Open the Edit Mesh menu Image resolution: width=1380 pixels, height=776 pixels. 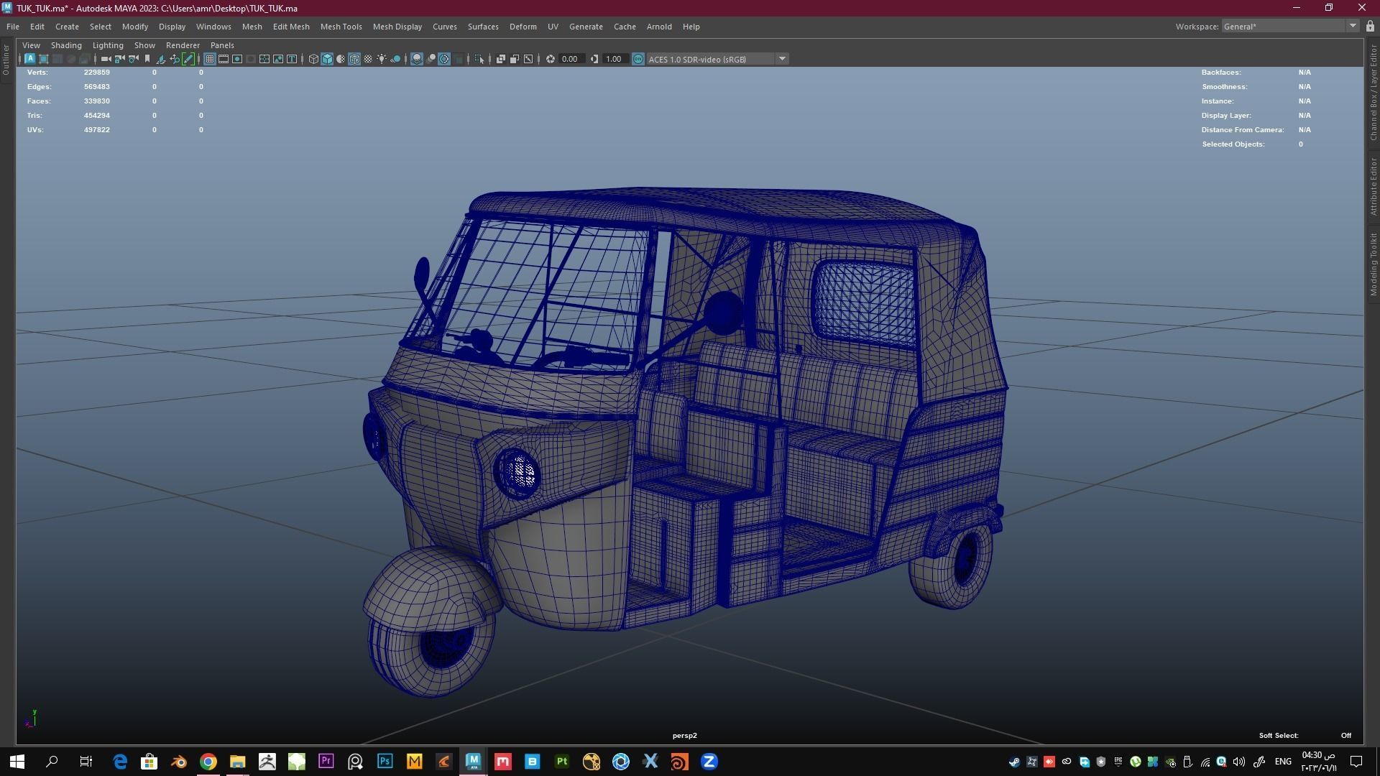(291, 27)
